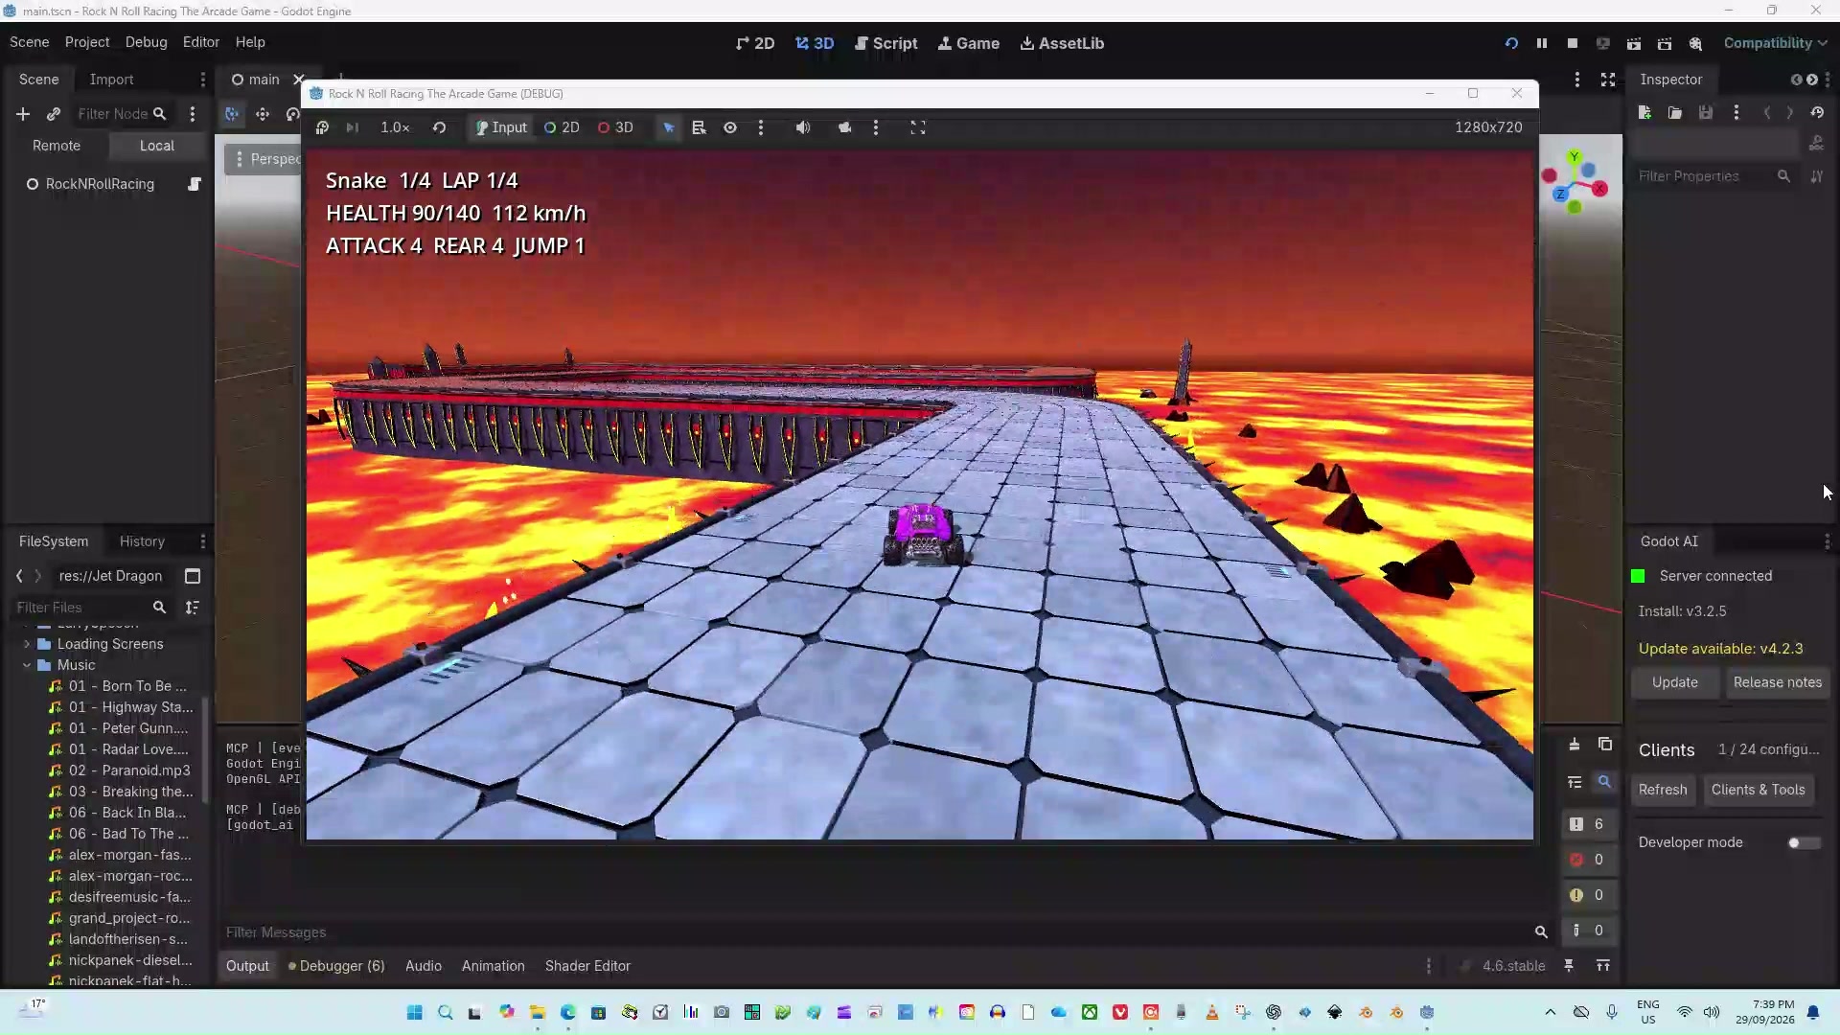Reset the game speed
The width and height of the screenshot is (1840, 1035).
coord(439,127)
